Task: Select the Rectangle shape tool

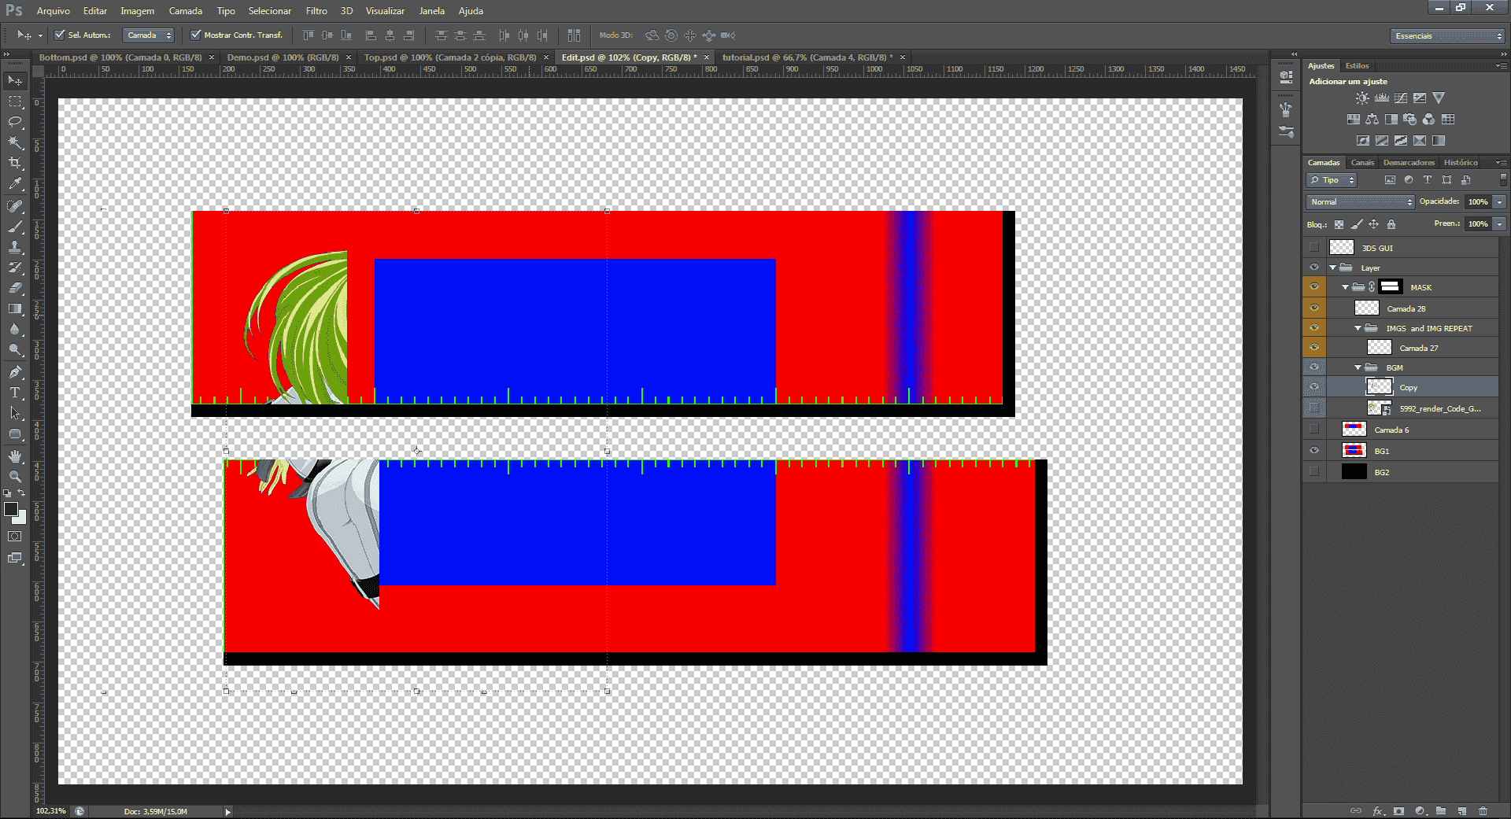Action: pos(15,433)
